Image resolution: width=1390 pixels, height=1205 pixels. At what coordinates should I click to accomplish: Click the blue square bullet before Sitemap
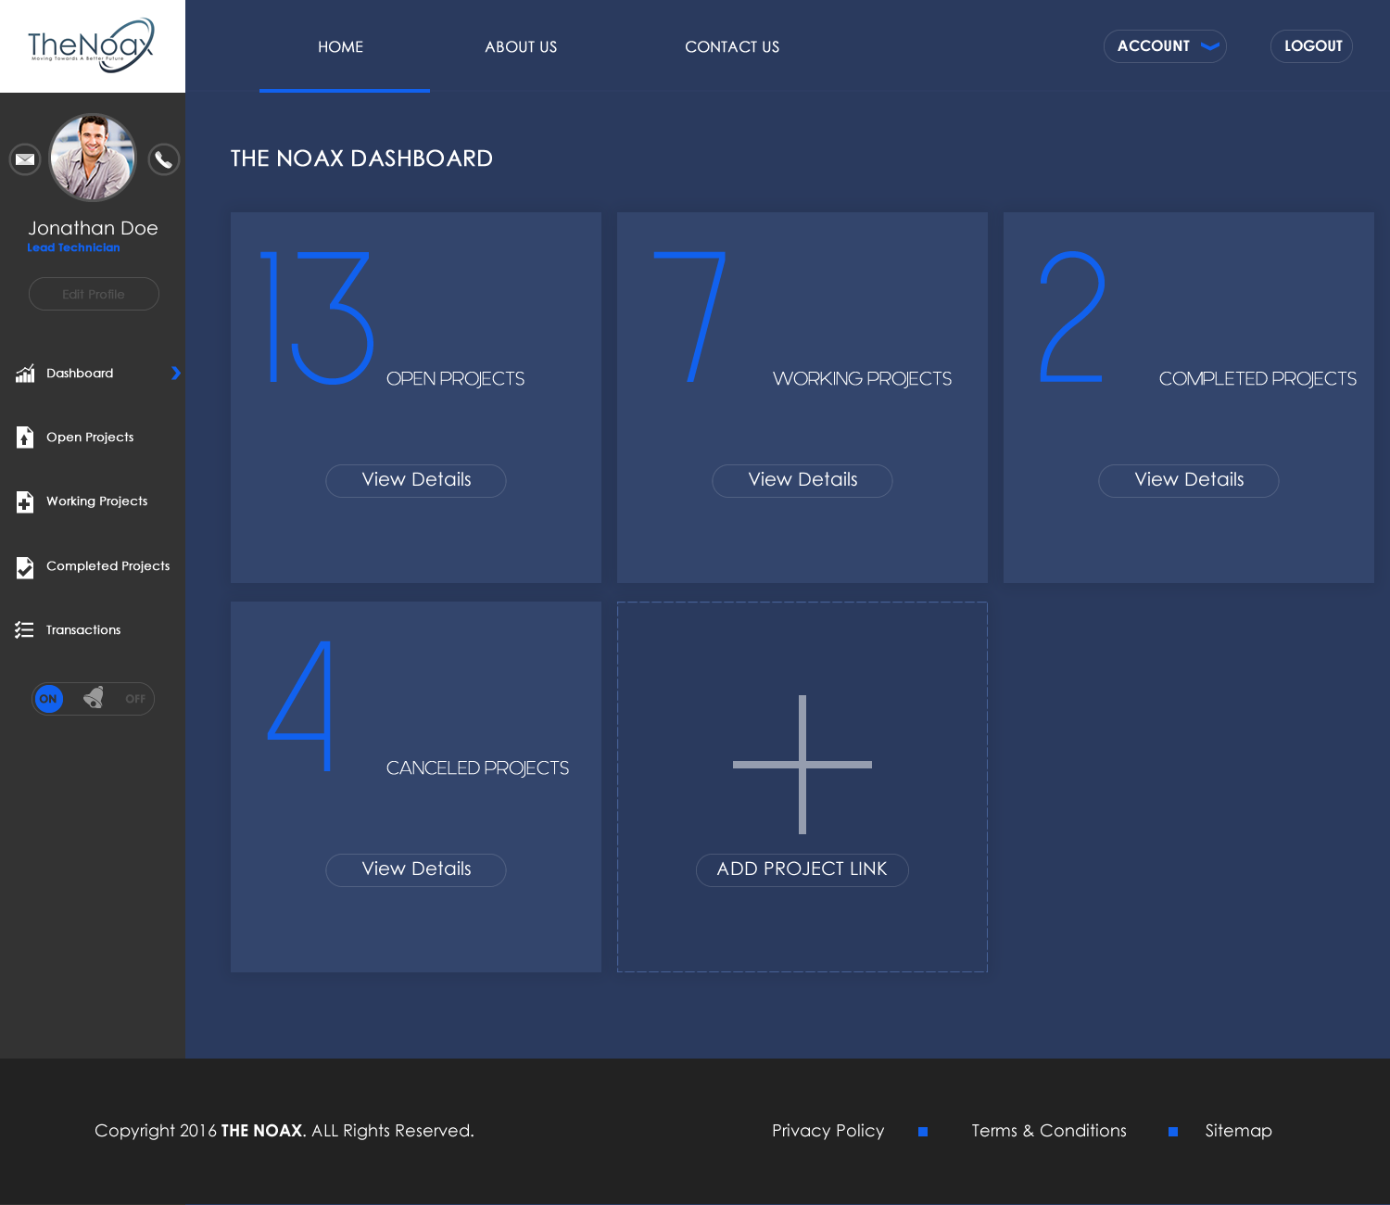coord(1172,1131)
